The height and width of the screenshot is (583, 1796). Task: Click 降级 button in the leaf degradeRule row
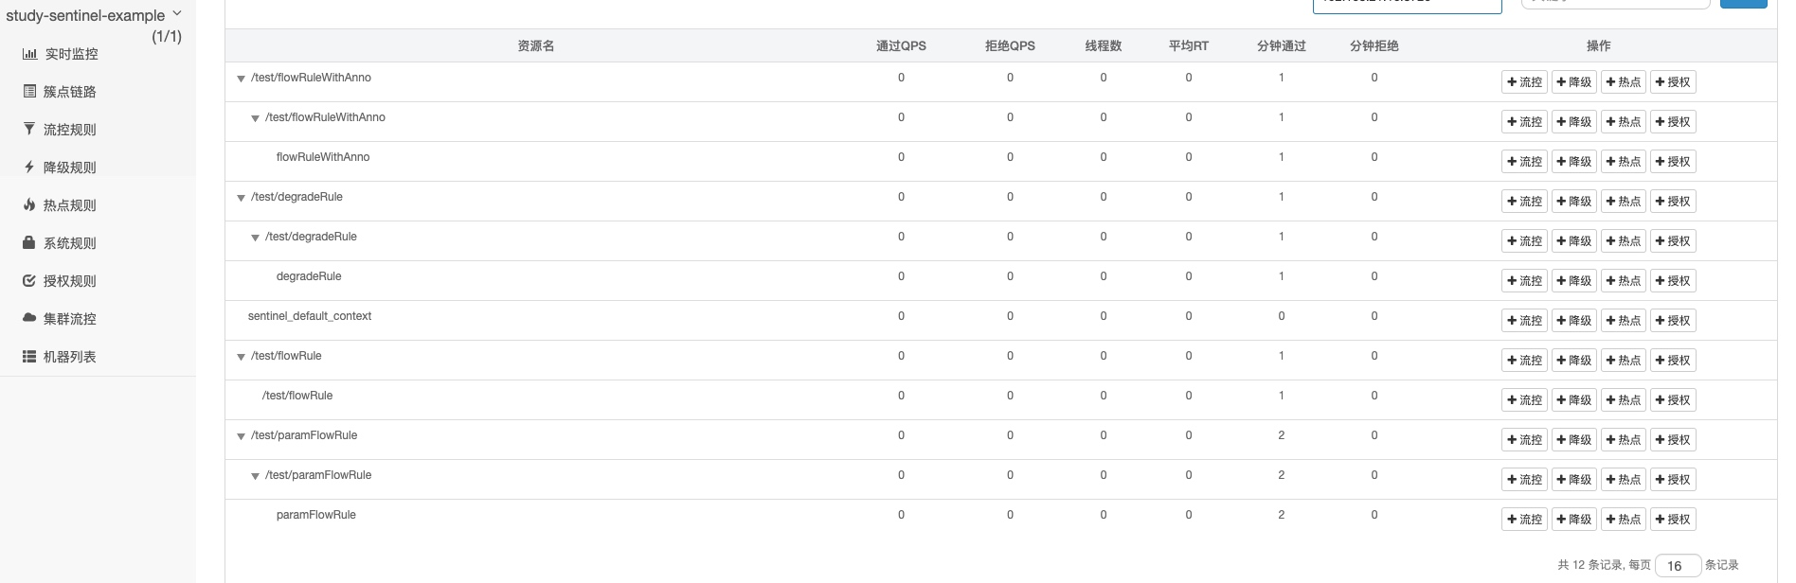1573,281
